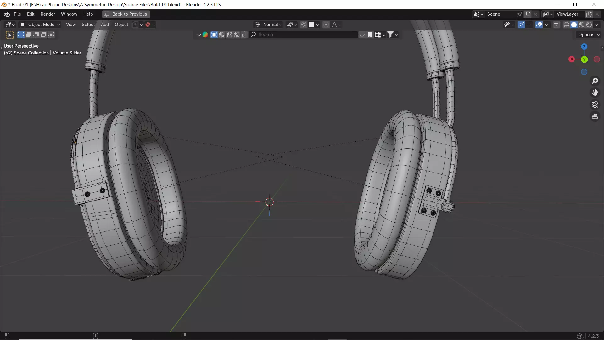Click the droplets icon beside Search
Screen dimensions: 604x340
[x=229, y=35]
